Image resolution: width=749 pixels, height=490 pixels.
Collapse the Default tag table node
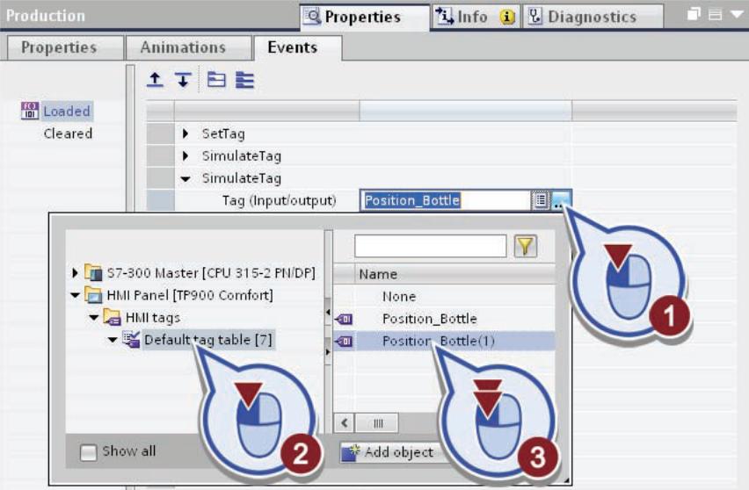click(x=113, y=340)
